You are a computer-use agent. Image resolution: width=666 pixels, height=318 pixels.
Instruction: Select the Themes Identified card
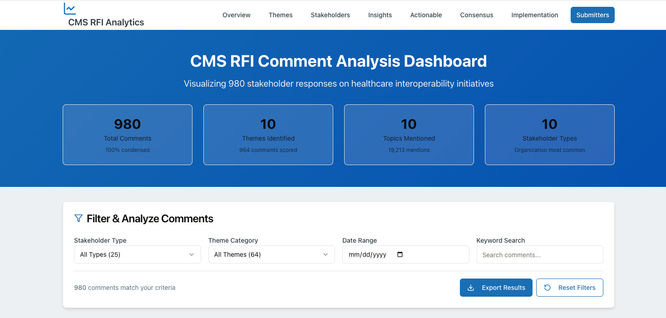[268, 135]
